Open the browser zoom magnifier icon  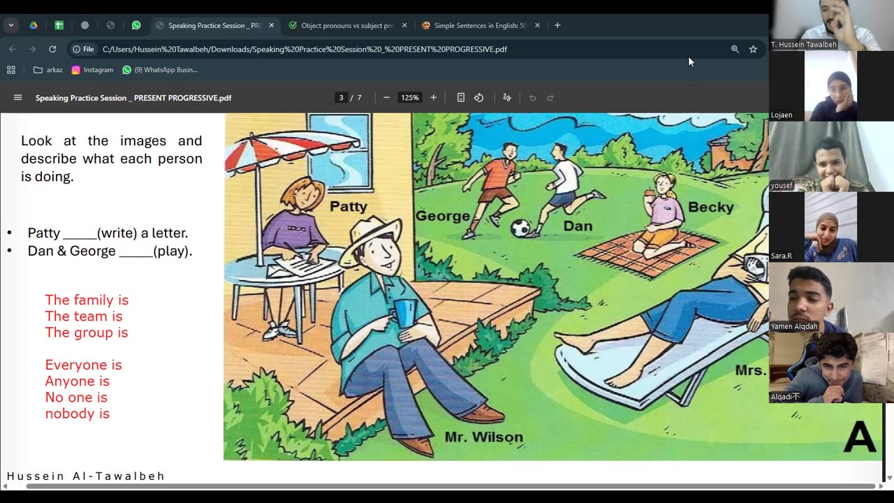pyautogui.click(x=735, y=49)
